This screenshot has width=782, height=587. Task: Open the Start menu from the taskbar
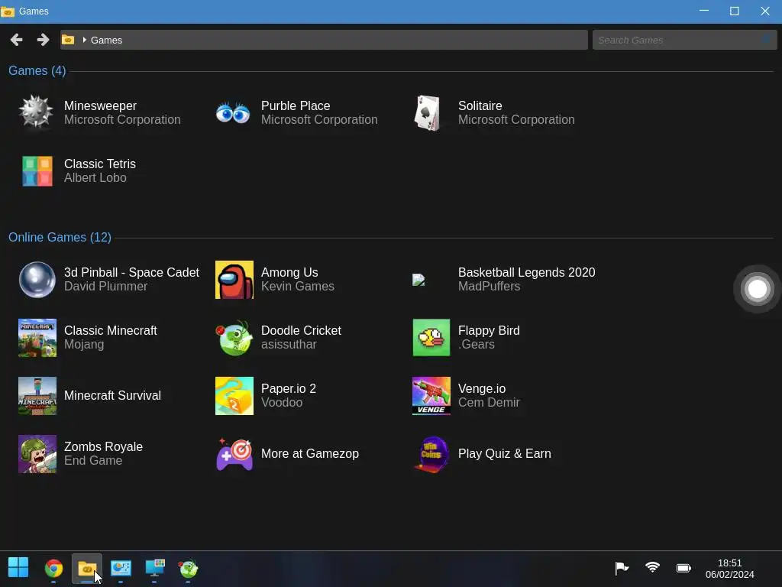coord(18,568)
